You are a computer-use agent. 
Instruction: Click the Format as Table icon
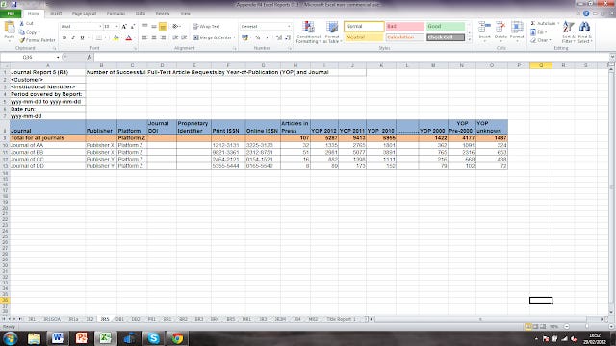click(332, 27)
